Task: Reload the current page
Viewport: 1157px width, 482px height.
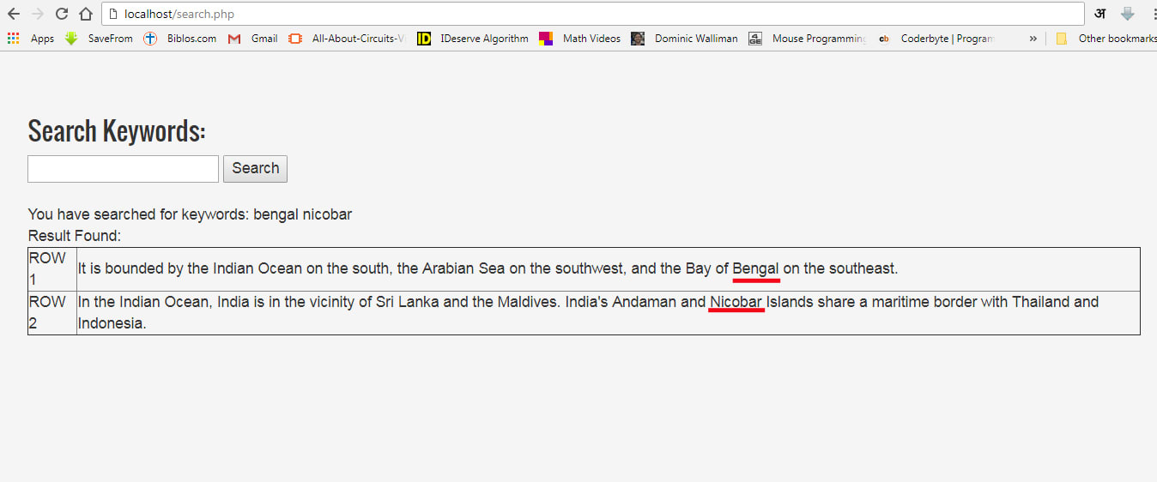Action: pos(62,14)
